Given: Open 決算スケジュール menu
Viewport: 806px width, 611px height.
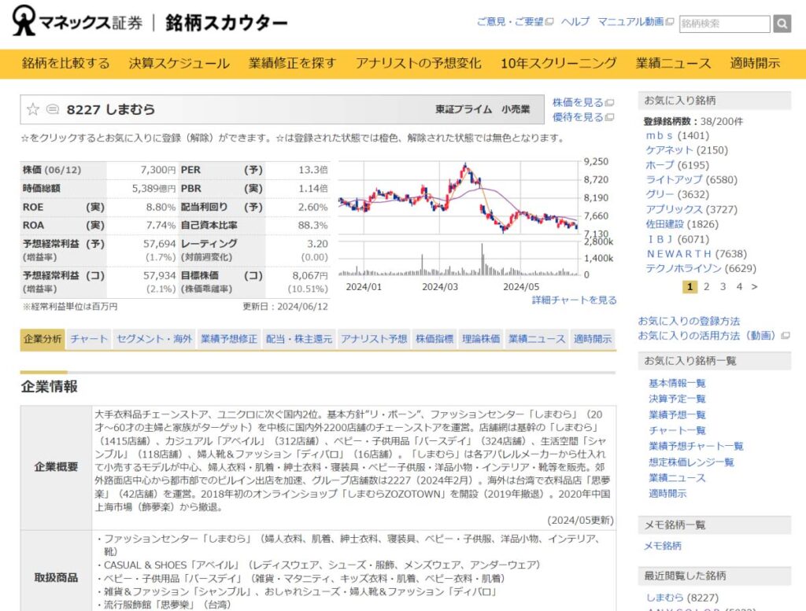Looking at the screenshot, I should click(x=179, y=63).
